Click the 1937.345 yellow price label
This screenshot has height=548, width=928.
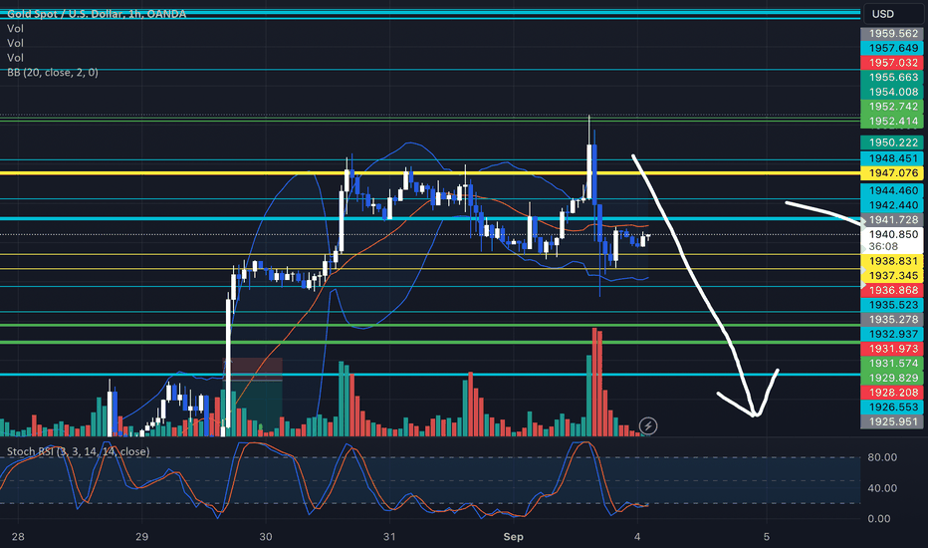(x=892, y=275)
